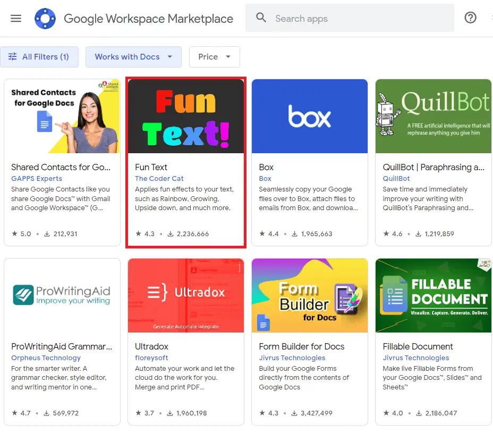The height and width of the screenshot is (432, 493).
Task: Click the 5.0 star rating on Shared Contacts
Action: [x=21, y=234]
